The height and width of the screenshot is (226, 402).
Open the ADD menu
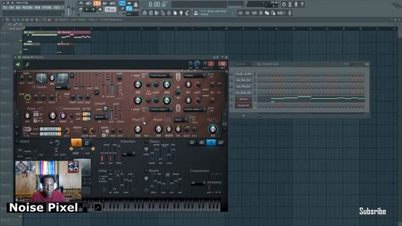coord(18,8)
